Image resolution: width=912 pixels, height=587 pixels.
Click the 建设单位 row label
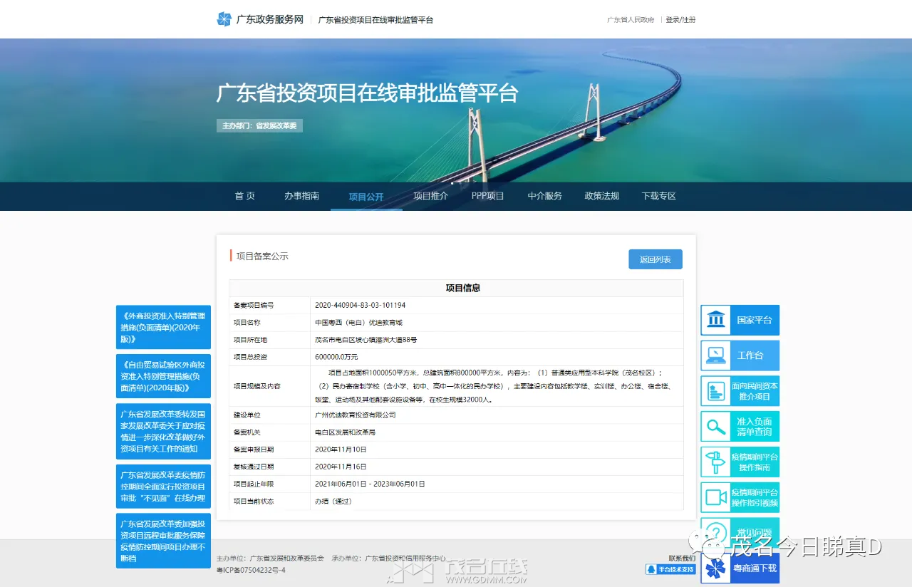(247, 415)
